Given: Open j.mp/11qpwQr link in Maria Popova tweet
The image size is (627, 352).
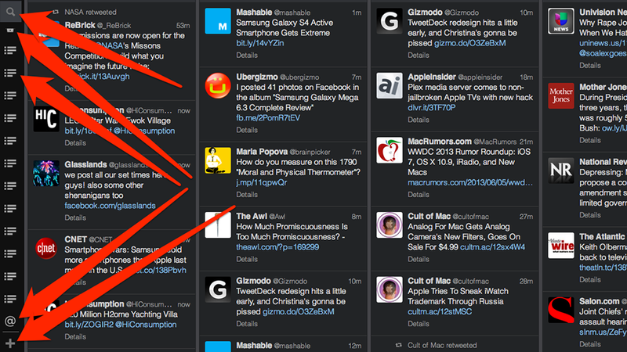Looking at the screenshot, I should [262, 182].
